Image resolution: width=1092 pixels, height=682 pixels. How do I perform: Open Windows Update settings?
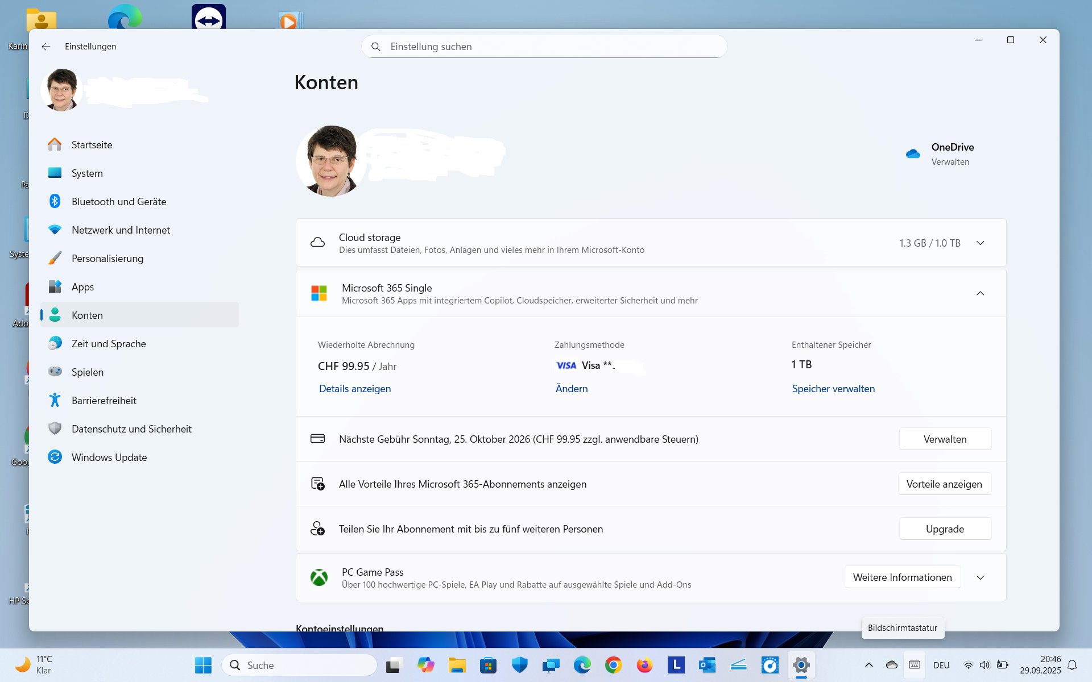[108, 457]
